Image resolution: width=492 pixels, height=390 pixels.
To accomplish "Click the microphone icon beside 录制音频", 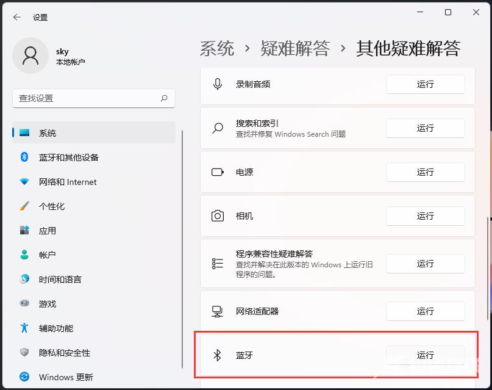I will point(216,84).
